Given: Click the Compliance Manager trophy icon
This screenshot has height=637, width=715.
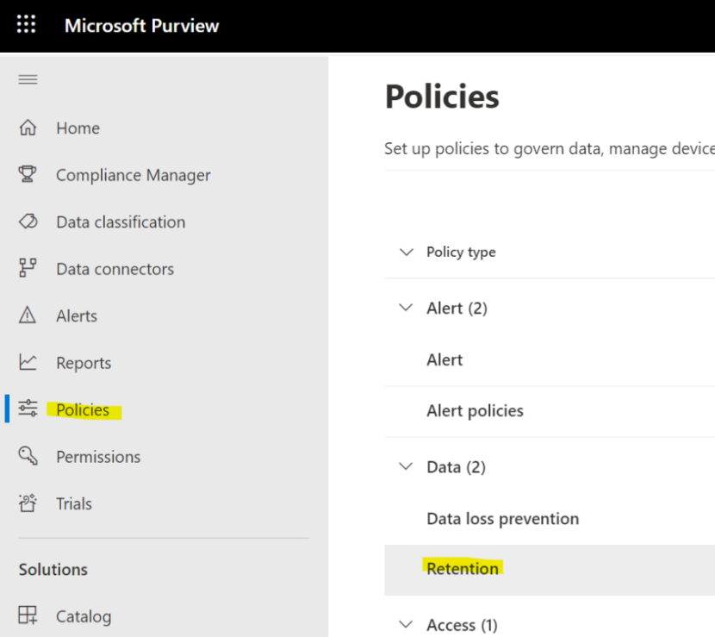Looking at the screenshot, I should coord(28,174).
